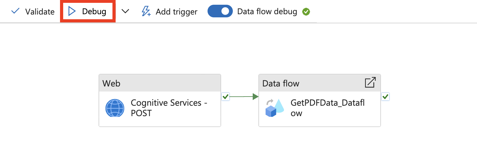477x154 pixels.
Task: Select the Cognitive Services - POST activity name
Action: 169,108
